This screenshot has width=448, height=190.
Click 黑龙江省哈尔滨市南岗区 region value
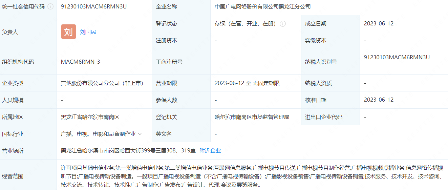[x=90, y=117]
